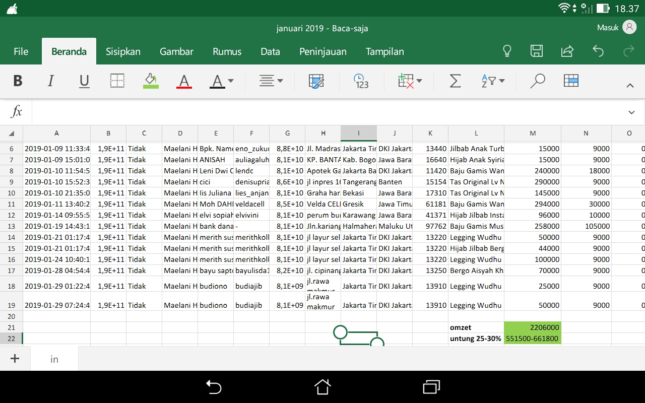
Task: Apply red font color
Action: coord(184,81)
